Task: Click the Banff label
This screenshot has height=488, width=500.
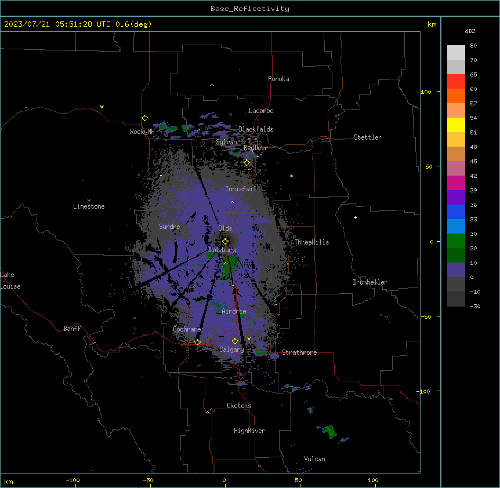Action: coord(72,329)
